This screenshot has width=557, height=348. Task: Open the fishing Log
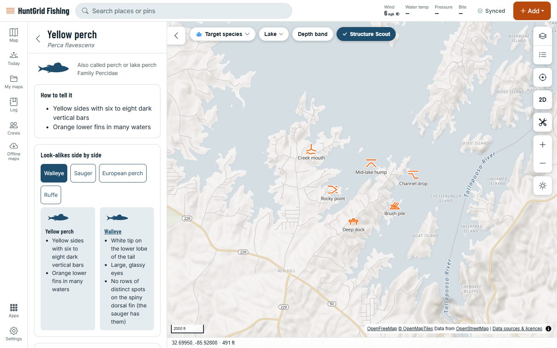click(x=14, y=105)
